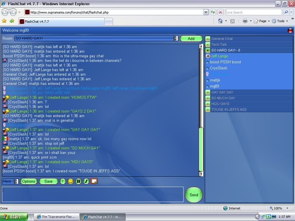Open the chat help question mark button
The width and height of the screenshot is (295, 221).
(x=63, y=181)
